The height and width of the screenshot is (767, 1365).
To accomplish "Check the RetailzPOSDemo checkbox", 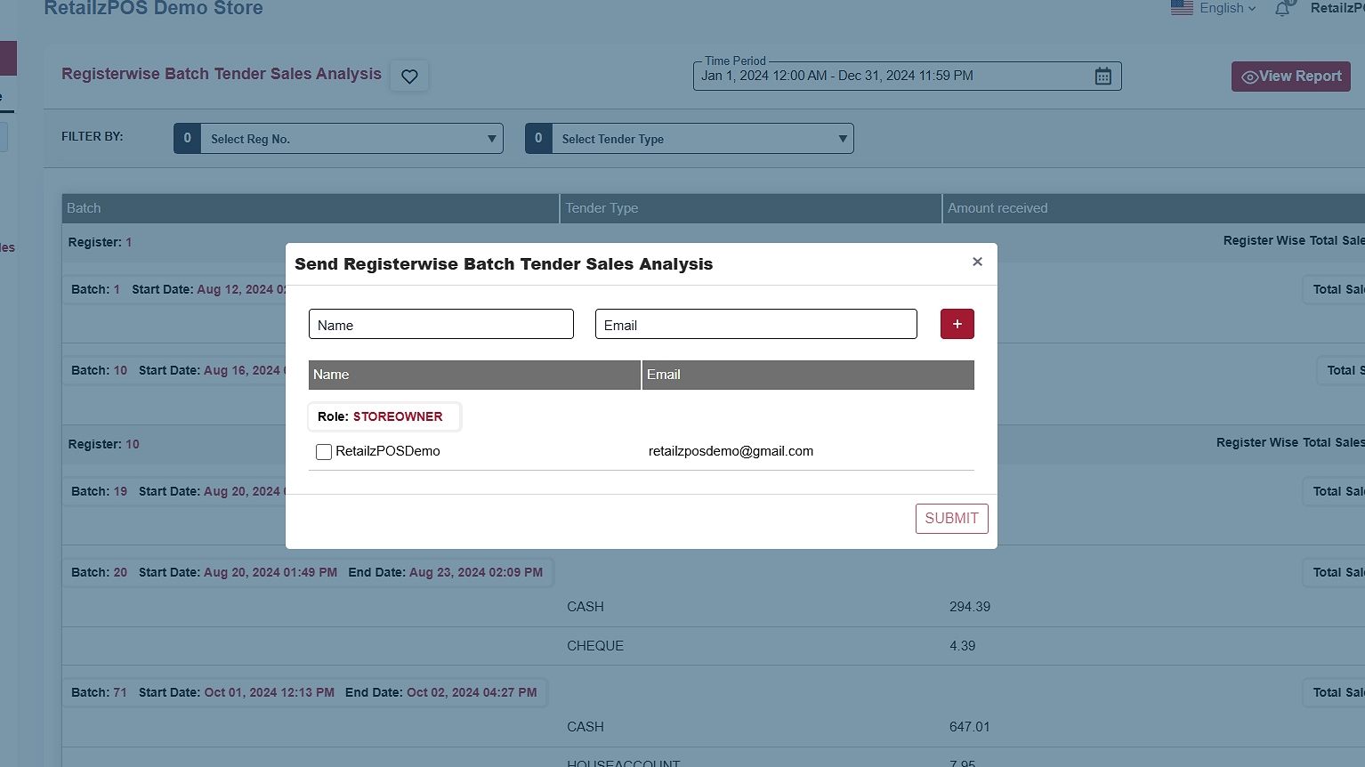I will pyautogui.click(x=324, y=452).
